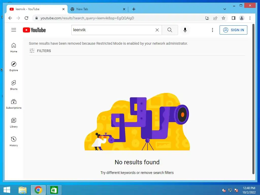Open a new browser tab
260x195 pixels.
pyautogui.click(x=134, y=9)
